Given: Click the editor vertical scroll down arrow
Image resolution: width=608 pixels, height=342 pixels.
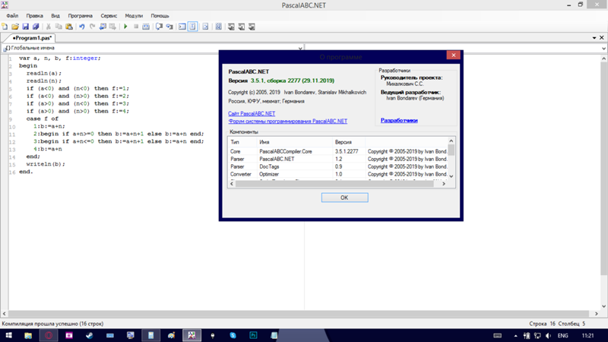Looking at the screenshot, I should click(603, 306).
